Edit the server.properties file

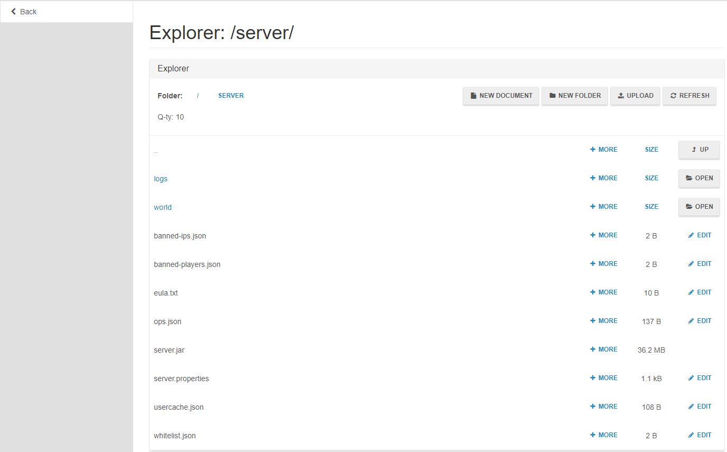pyautogui.click(x=700, y=378)
